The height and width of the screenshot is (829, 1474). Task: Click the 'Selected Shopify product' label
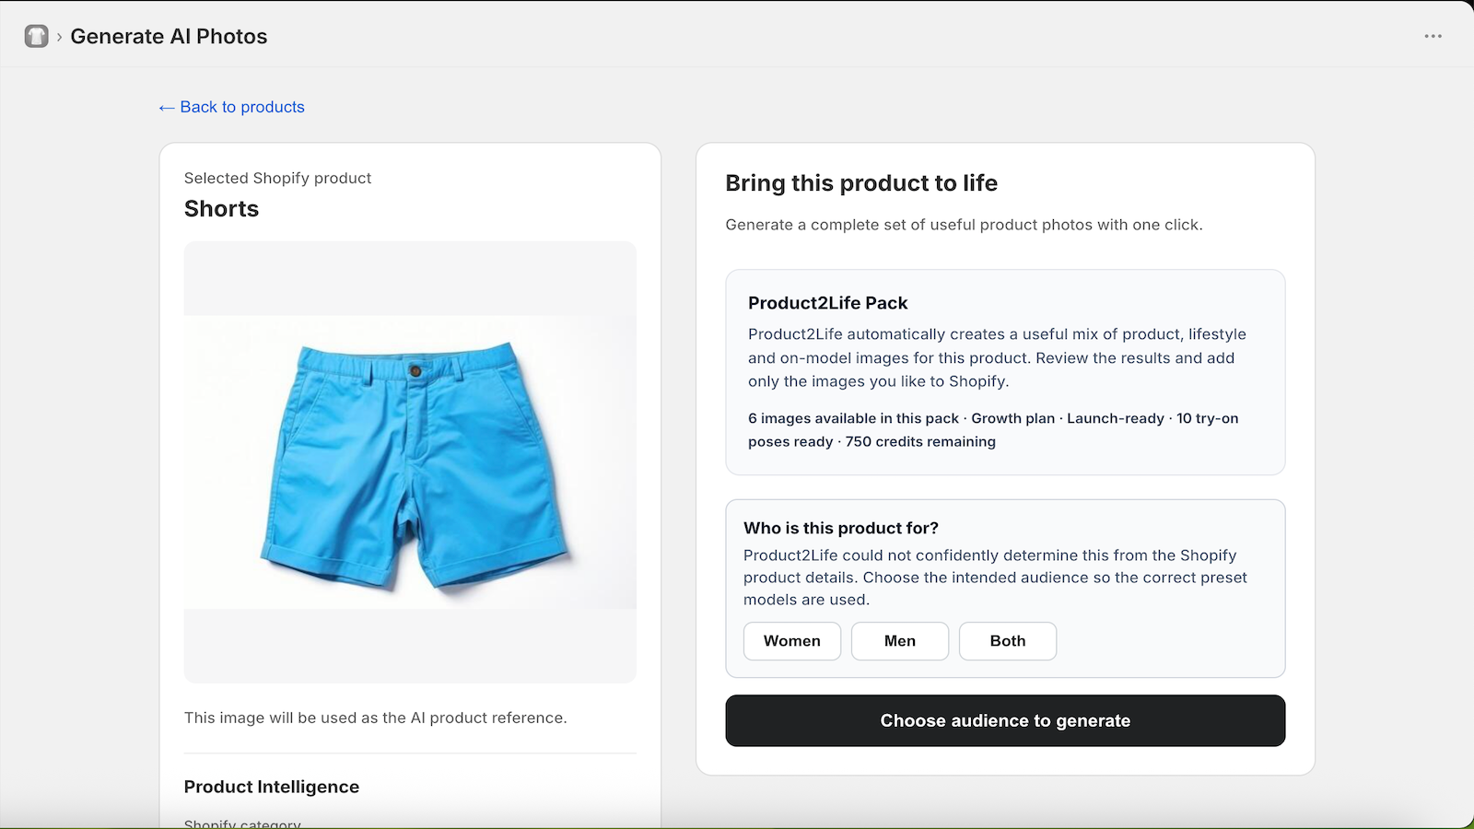277,178
